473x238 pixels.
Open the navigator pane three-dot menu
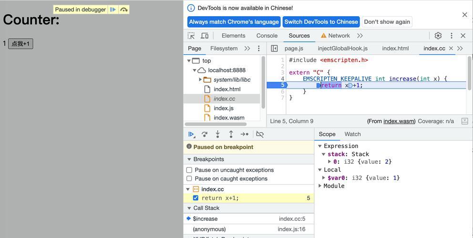click(x=258, y=49)
